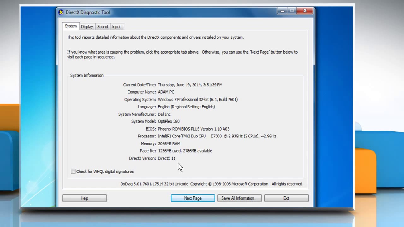Enable Check for WHQL digital signatures
This screenshot has height=227, width=404.
73,172
